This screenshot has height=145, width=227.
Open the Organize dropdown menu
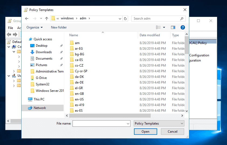point(35,27)
